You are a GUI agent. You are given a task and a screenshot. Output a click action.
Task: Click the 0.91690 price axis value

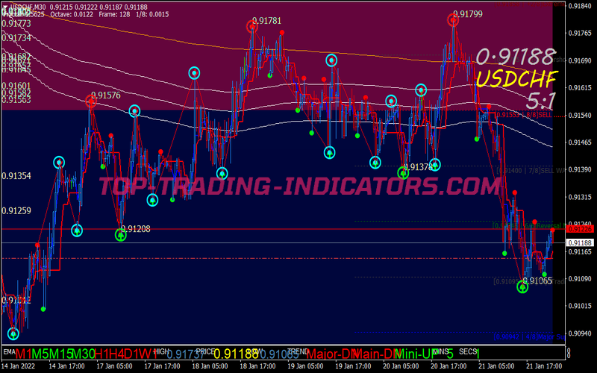[x=580, y=60]
